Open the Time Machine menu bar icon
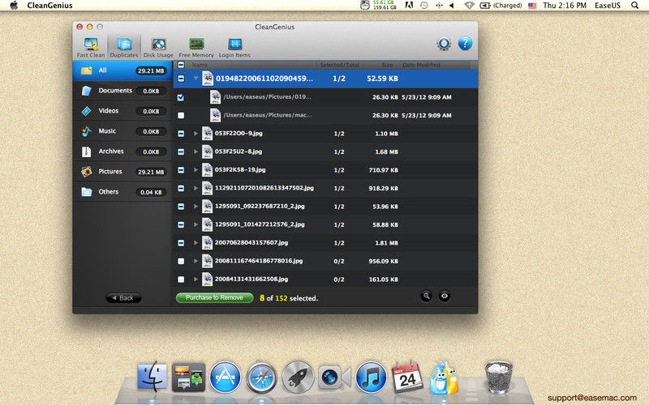649x405 pixels. click(x=423, y=6)
